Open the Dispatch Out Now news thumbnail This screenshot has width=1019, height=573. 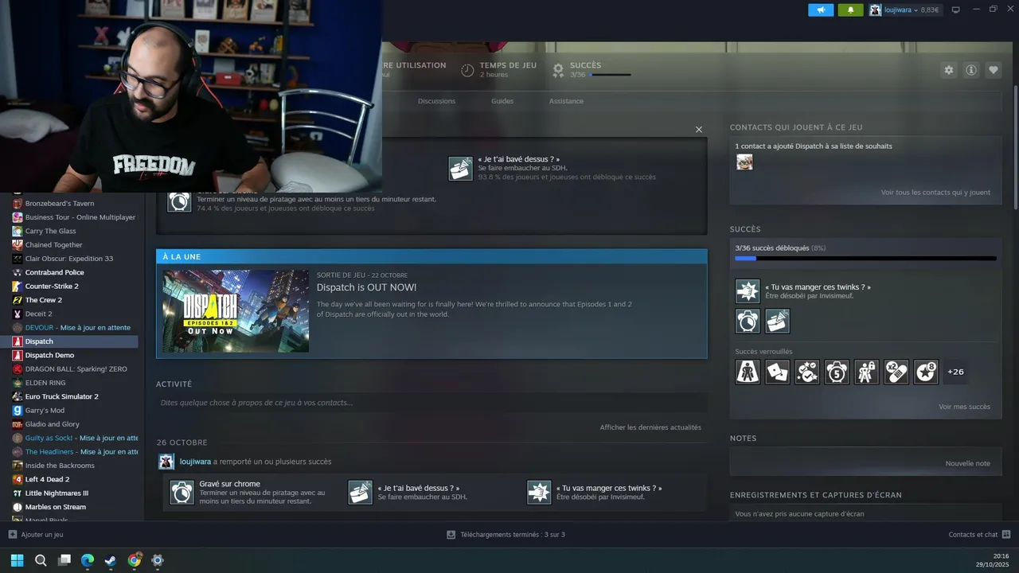236,311
